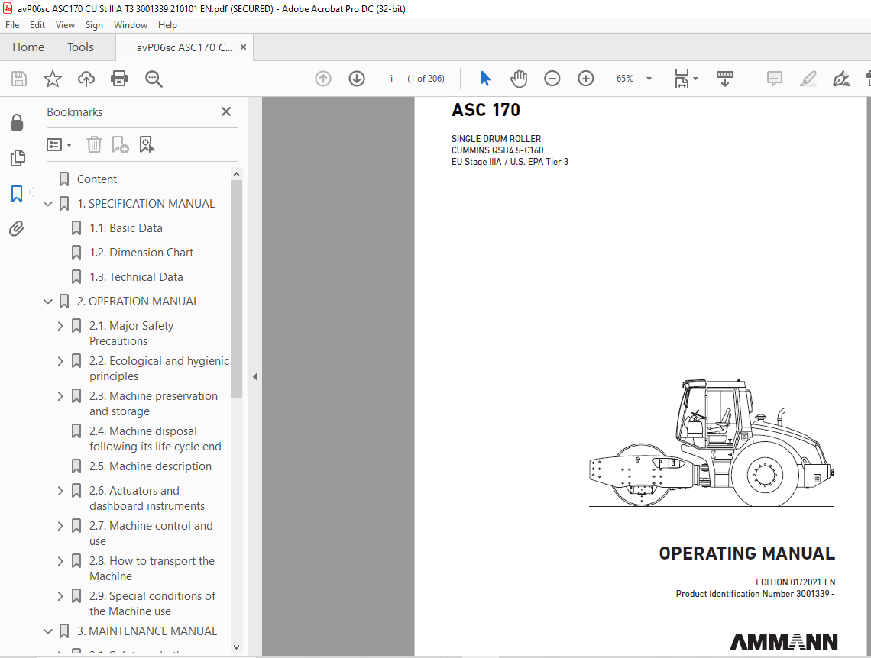
Task: Expand 2.9. Special conditions bookmark
Action: pos(60,596)
